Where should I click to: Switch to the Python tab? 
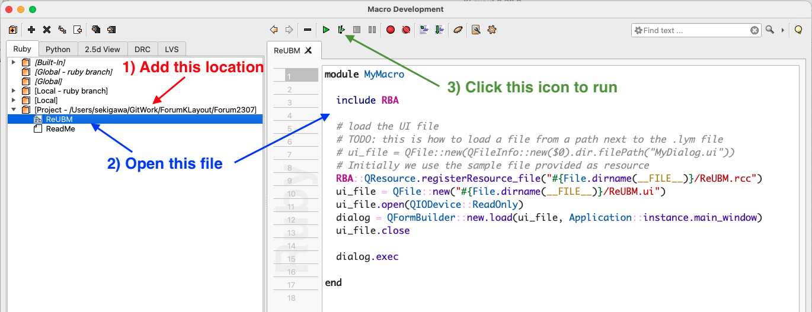[x=58, y=49]
